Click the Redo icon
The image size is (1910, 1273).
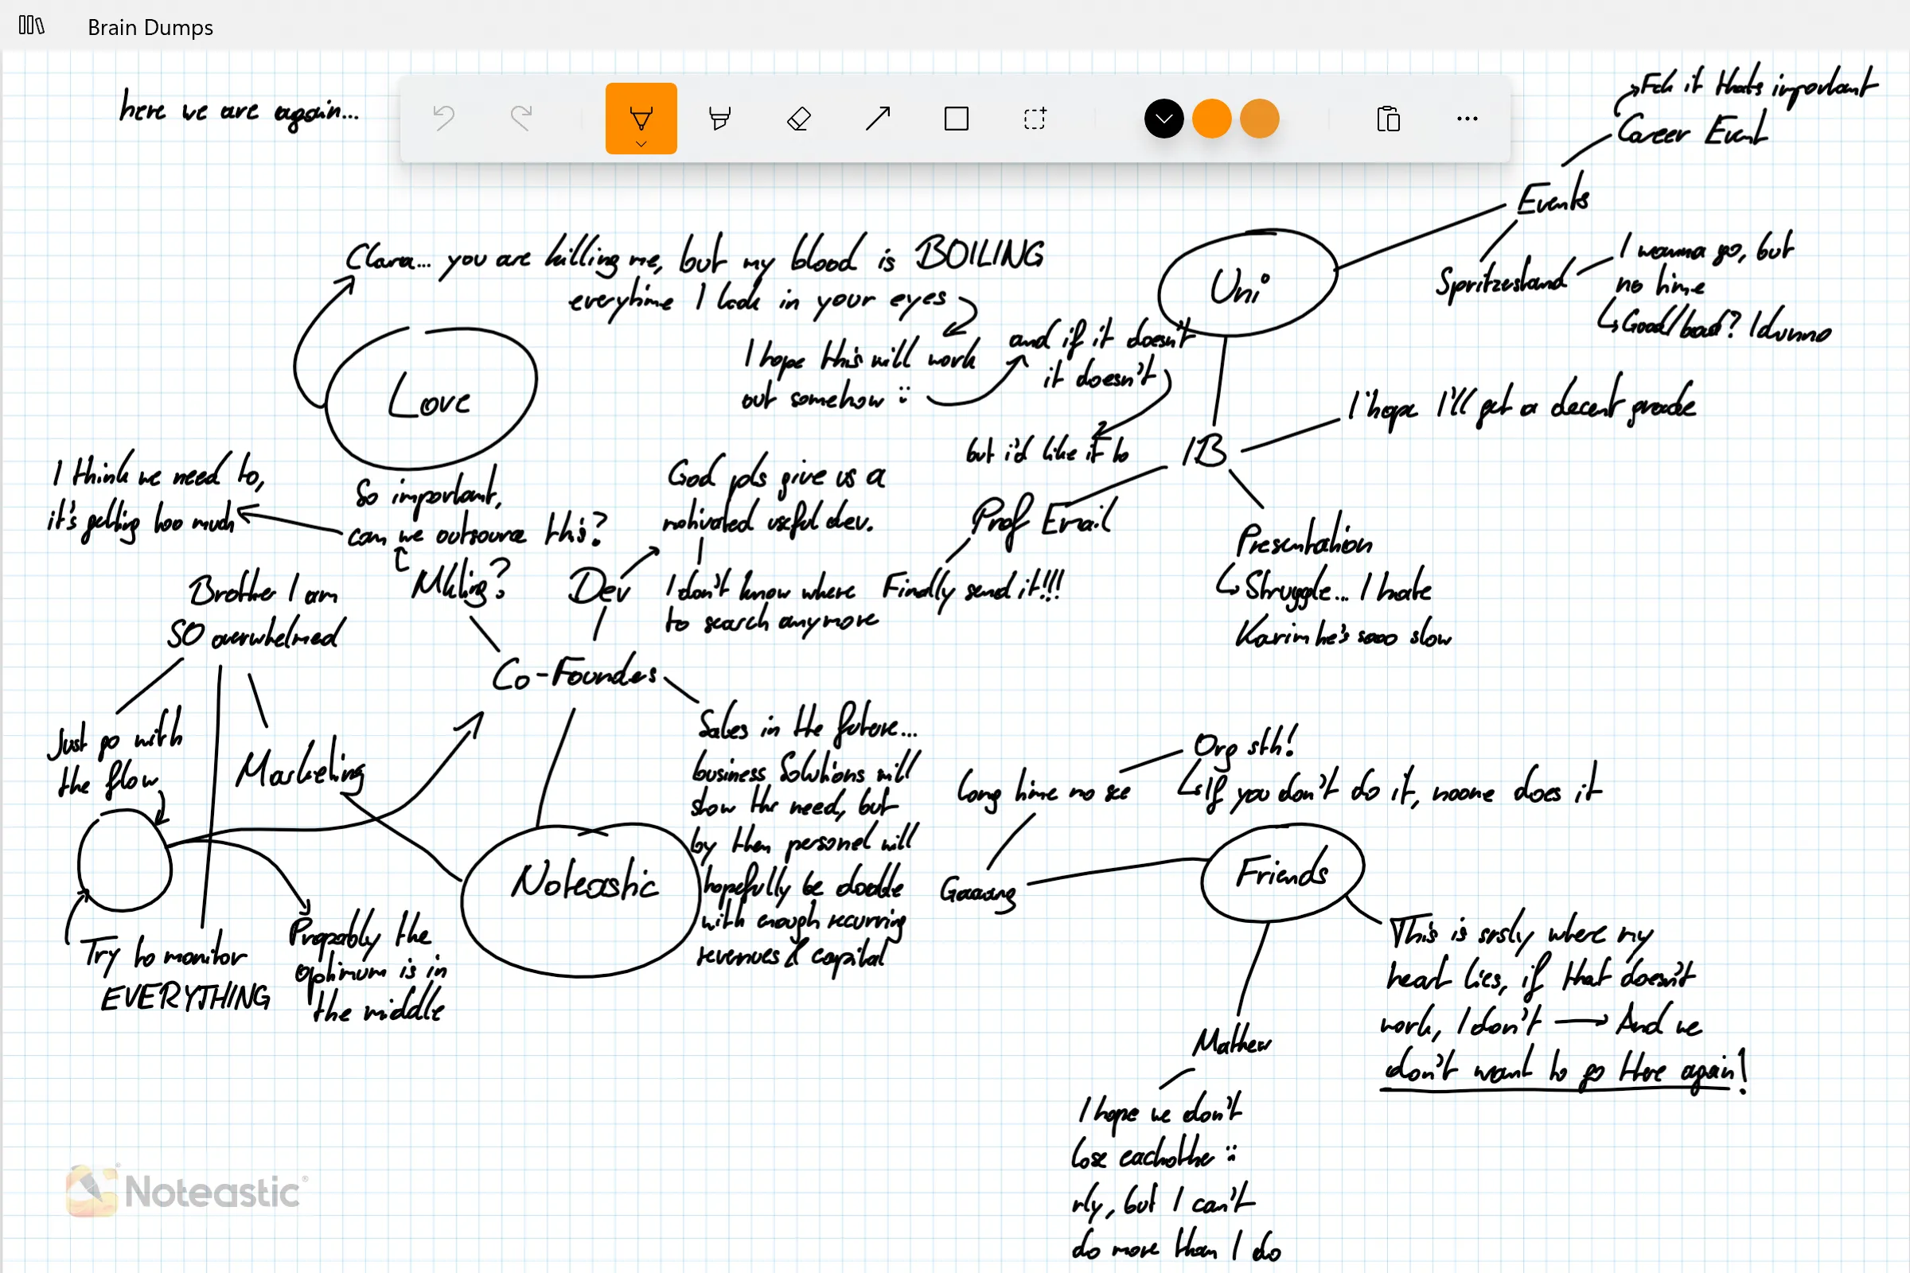(521, 119)
